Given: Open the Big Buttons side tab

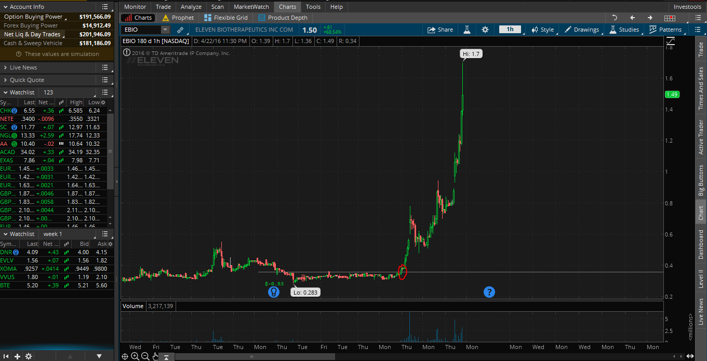Looking at the screenshot, I should [x=701, y=180].
